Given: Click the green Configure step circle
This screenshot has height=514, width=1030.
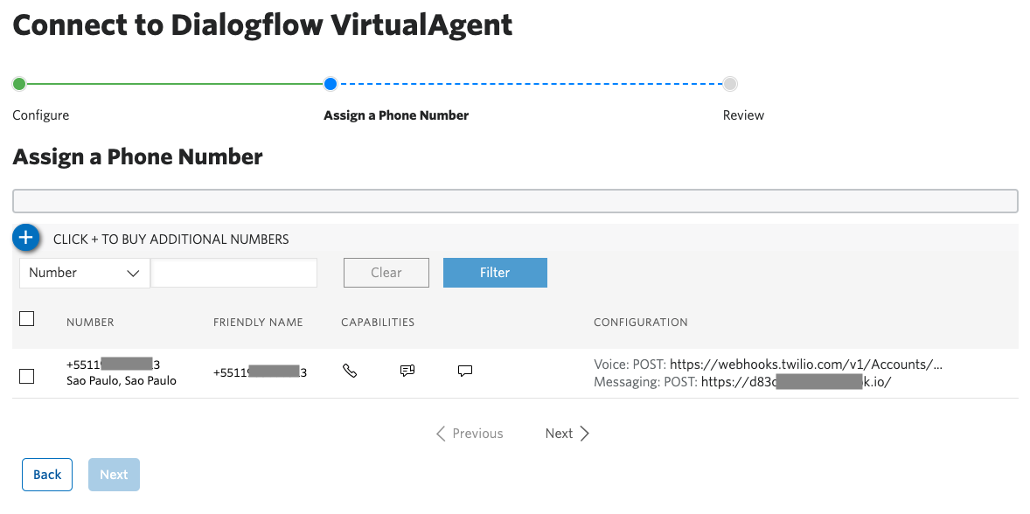Looking at the screenshot, I should point(18,83).
